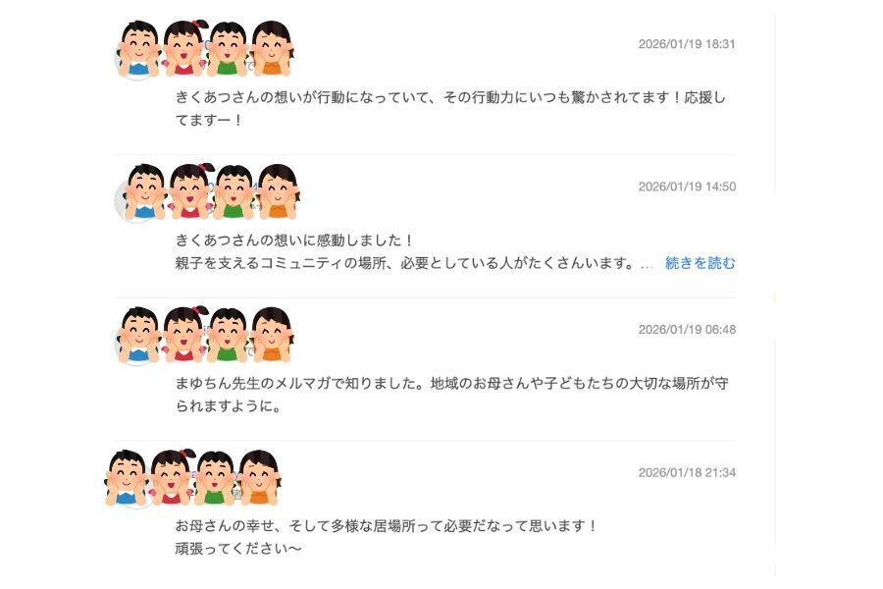Image resolution: width=883 pixels, height=589 pixels.
Task: Click the orange-shirt girl in top avatar
Action: click(273, 49)
